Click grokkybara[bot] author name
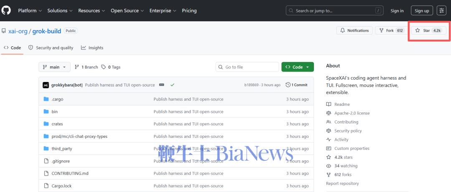This screenshot has width=451, height=192. [67, 85]
